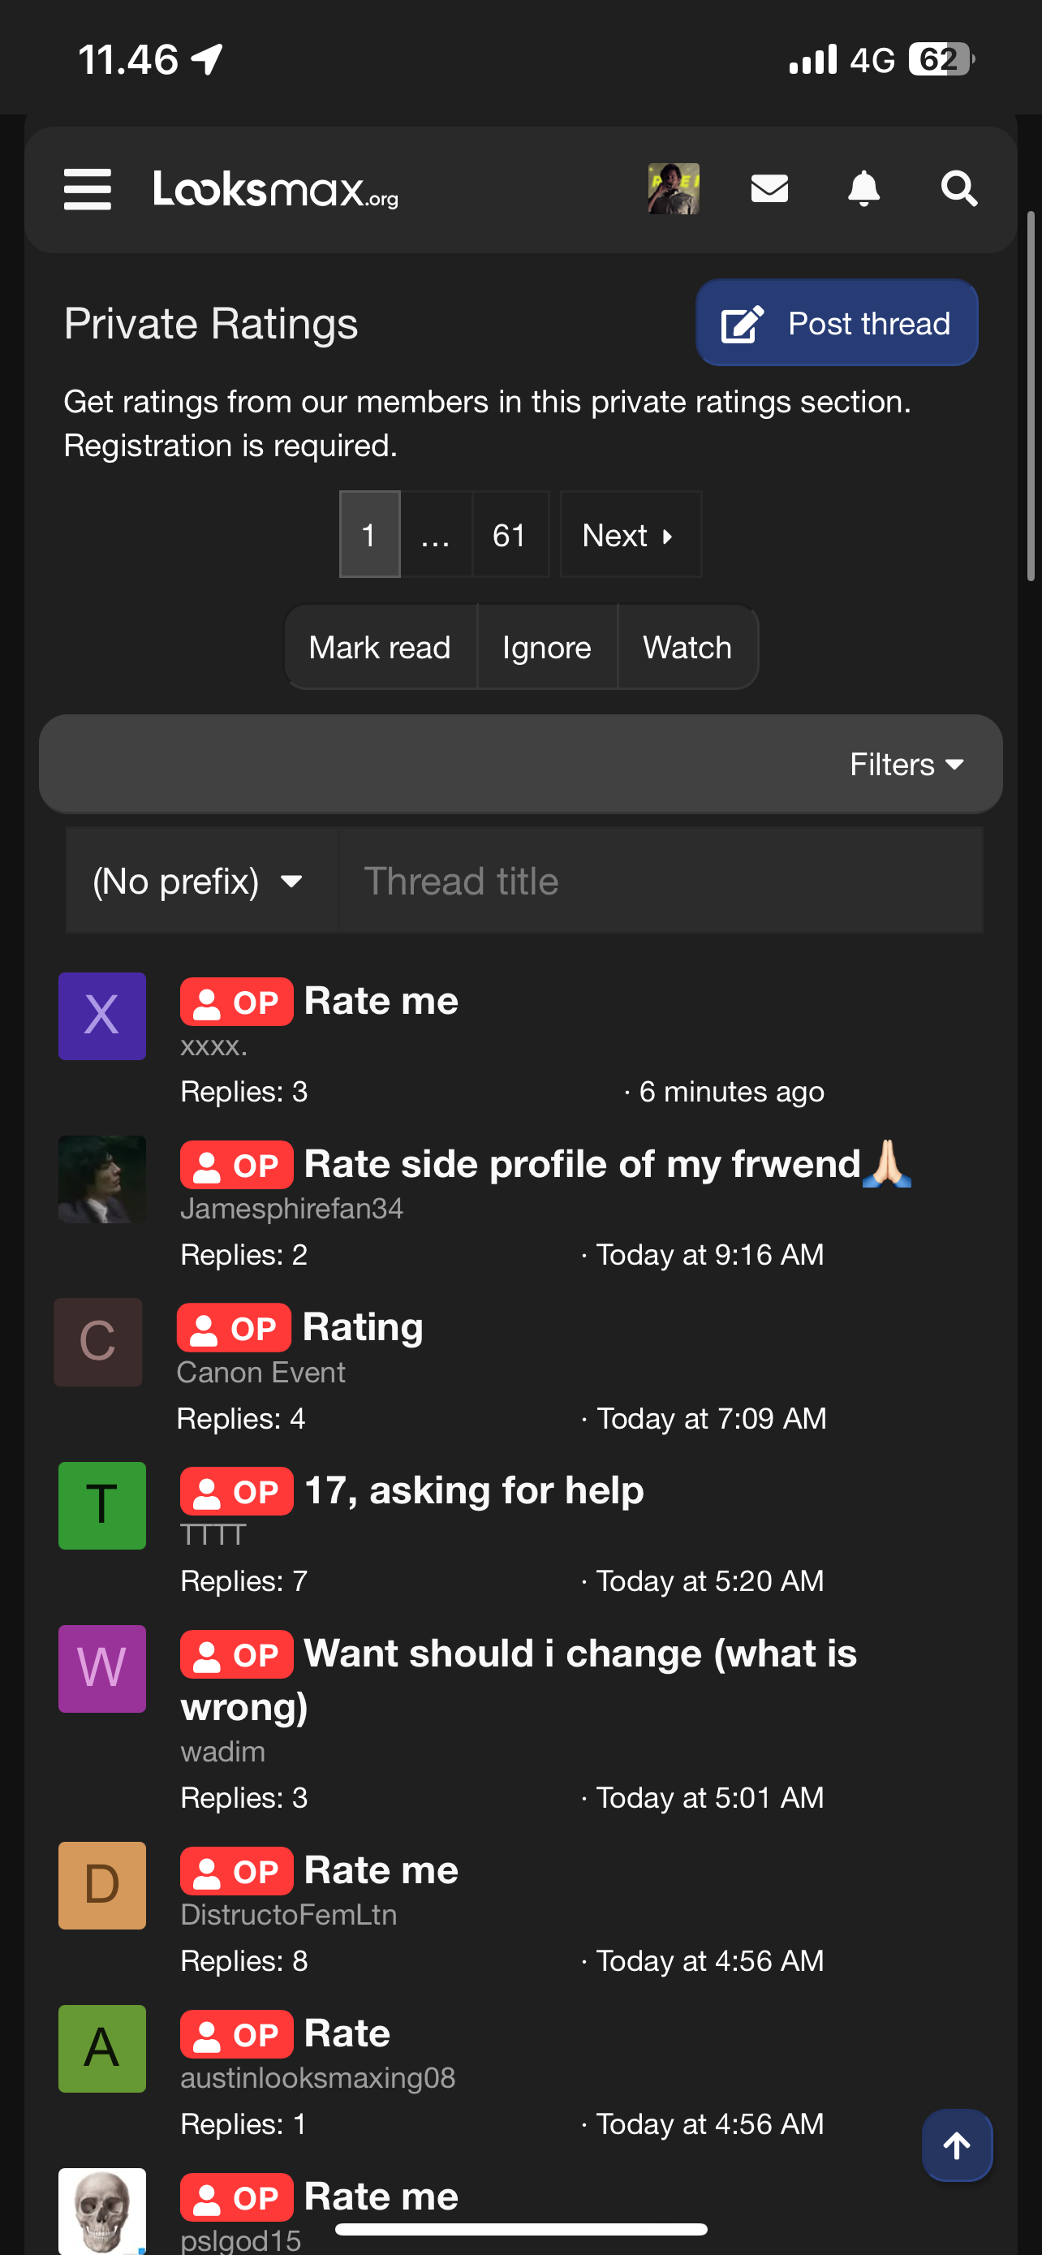This screenshot has height=2255, width=1042.
Task: Open "Rate side profile of my frwend" thread
Action: click(582, 1163)
